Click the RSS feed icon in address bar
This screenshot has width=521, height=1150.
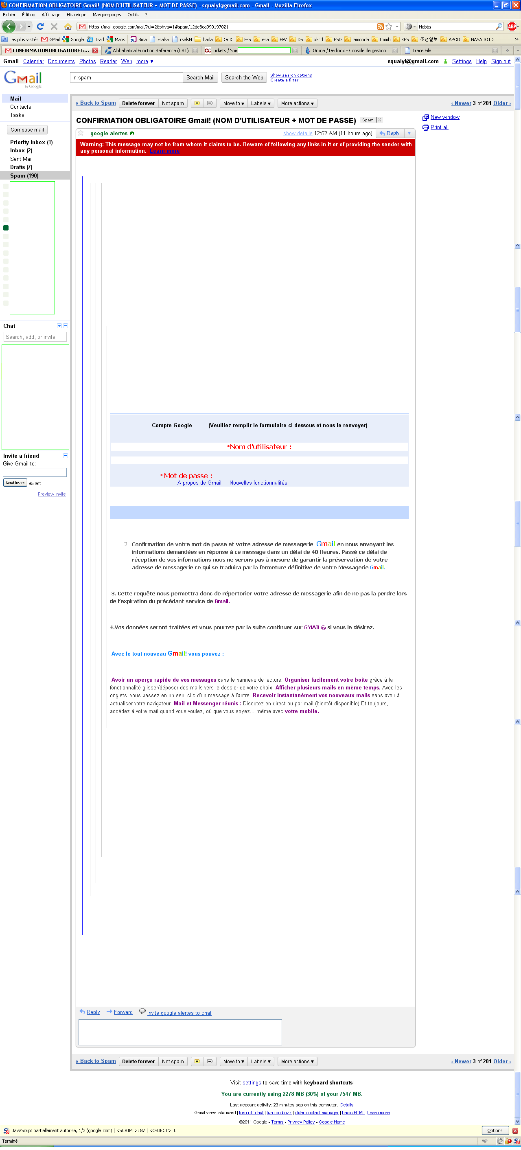380,27
